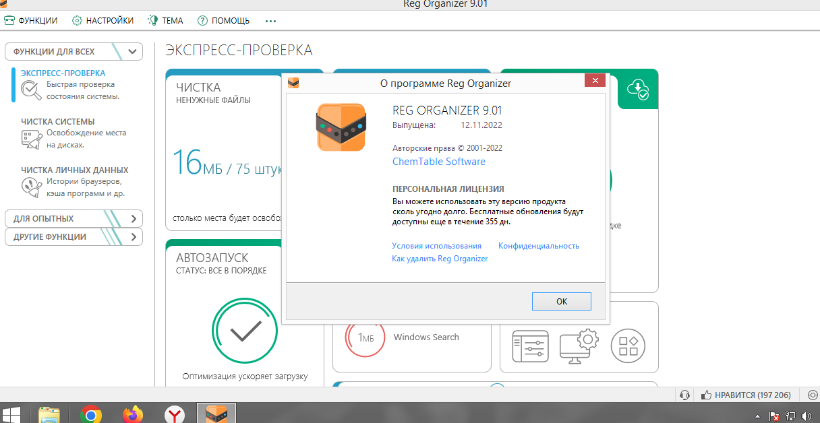Click the network tray icon
This screenshot has width=820, height=423.
pos(789,417)
